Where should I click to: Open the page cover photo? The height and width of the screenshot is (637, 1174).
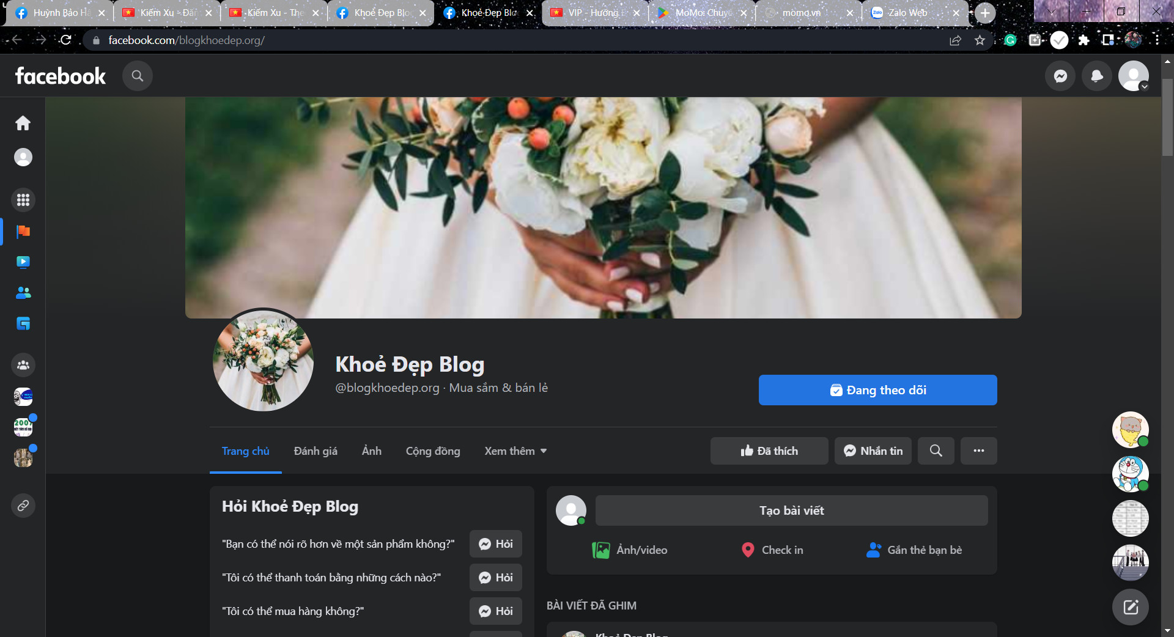[603, 207]
